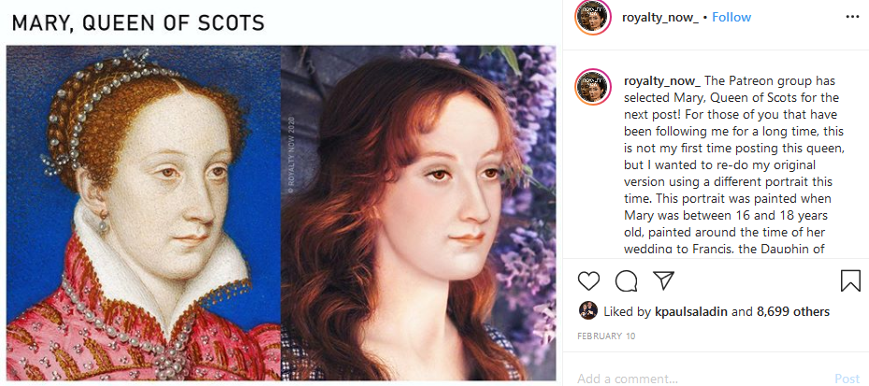The image size is (869, 386).
Task: Click the small avatar next to Liked by
Action: point(588,311)
